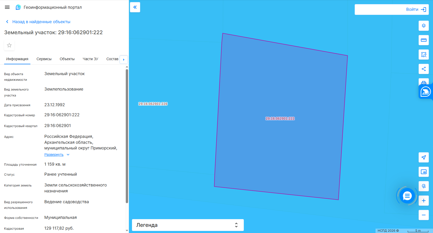Activate the area search selection tool
The height and width of the screenshot is (233, 433).
tap(424, 55)
